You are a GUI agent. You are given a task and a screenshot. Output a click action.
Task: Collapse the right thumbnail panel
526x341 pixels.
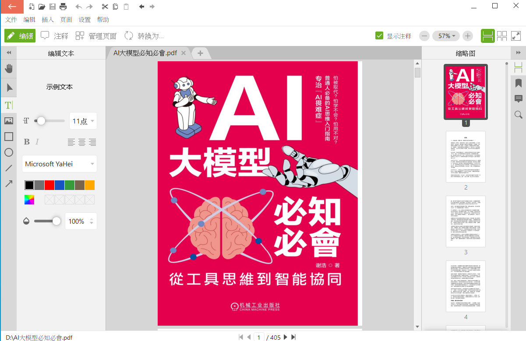pyautogui.click(x=518, y=53)
